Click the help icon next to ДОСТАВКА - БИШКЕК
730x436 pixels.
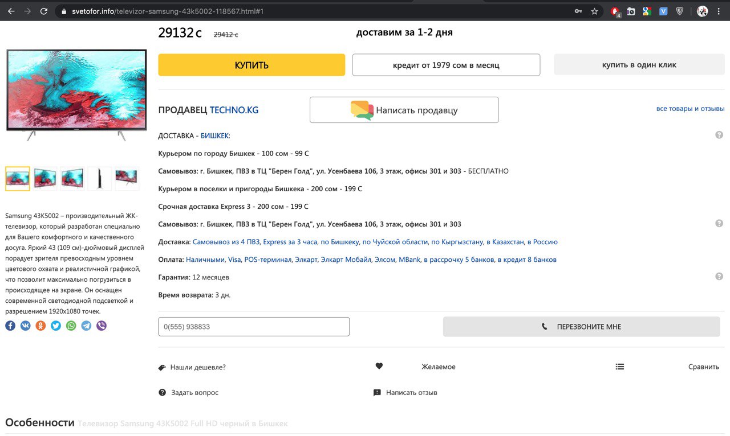point(719,135)
